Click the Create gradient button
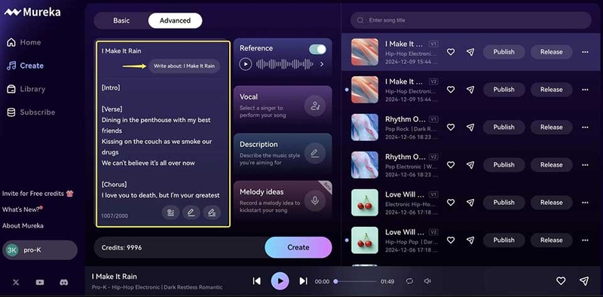603x297 pixels. 298,247
